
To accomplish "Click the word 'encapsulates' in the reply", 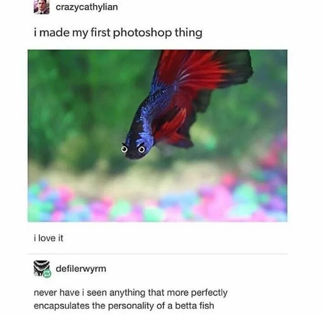I will [x=61, y=306].
